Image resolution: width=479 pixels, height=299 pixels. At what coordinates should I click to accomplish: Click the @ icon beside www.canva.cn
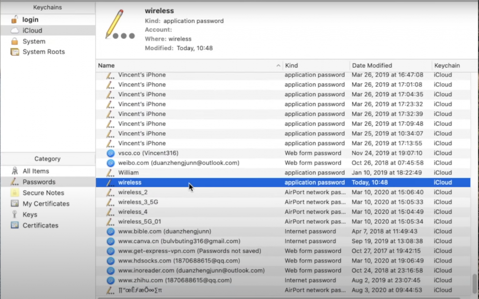110,241
